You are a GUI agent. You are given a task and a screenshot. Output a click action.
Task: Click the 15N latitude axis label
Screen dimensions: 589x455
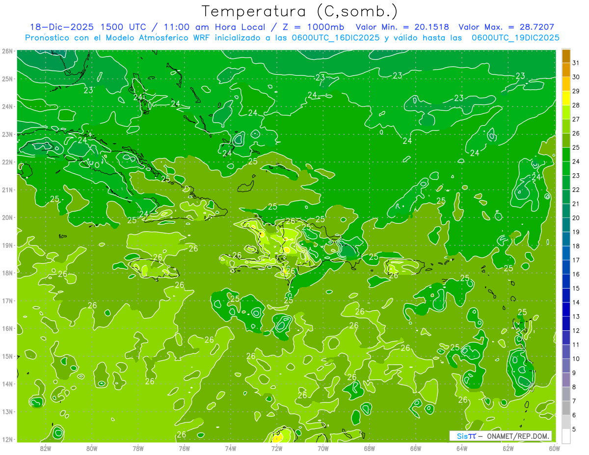[7, 356]
